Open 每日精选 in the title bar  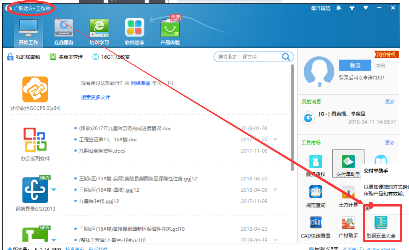(x=320, y=8)
